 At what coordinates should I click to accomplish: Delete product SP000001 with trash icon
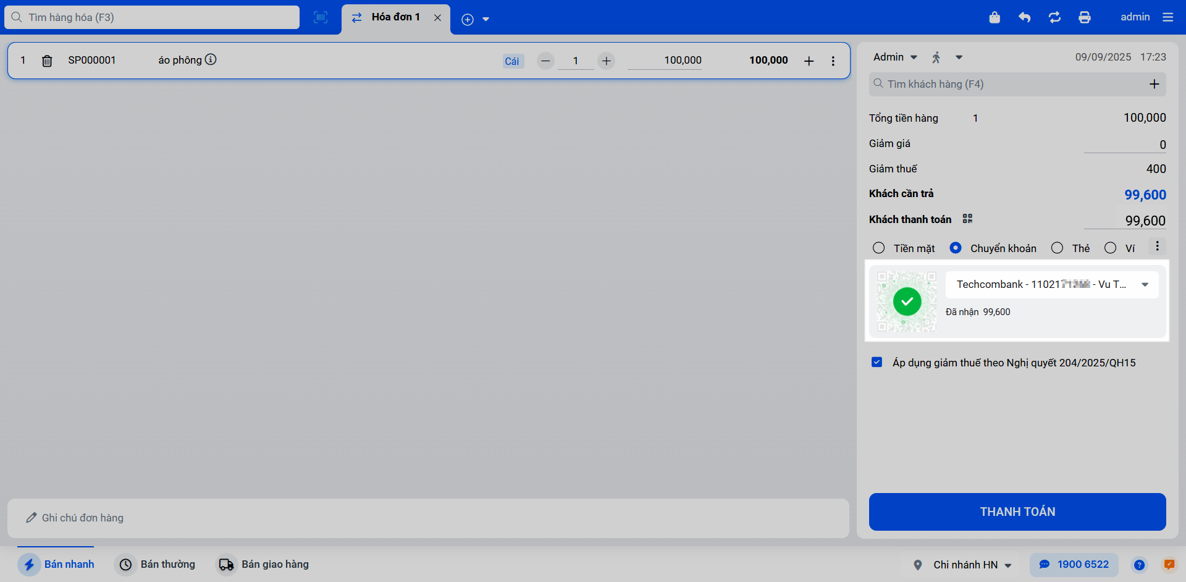47,61
